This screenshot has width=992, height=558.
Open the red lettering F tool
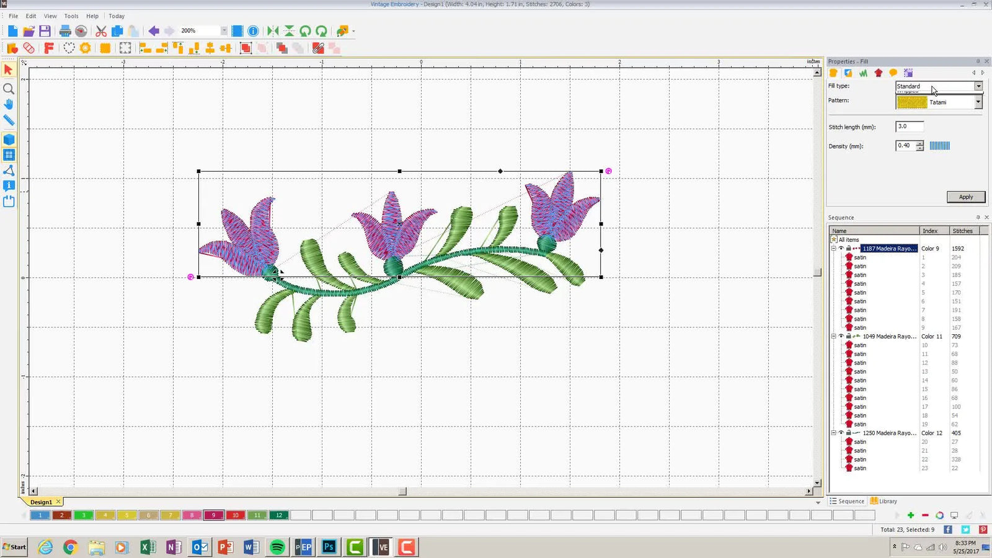tap(49, 48)
